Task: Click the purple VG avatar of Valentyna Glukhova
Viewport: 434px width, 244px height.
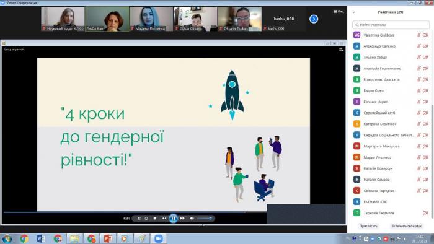Action: tap(356, 35)
